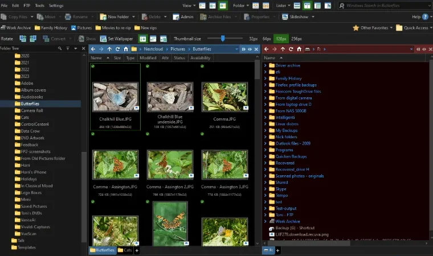Click the New Folder icon
The width and height of the screenshot is (433, 256).
click(x=103, y=17)
